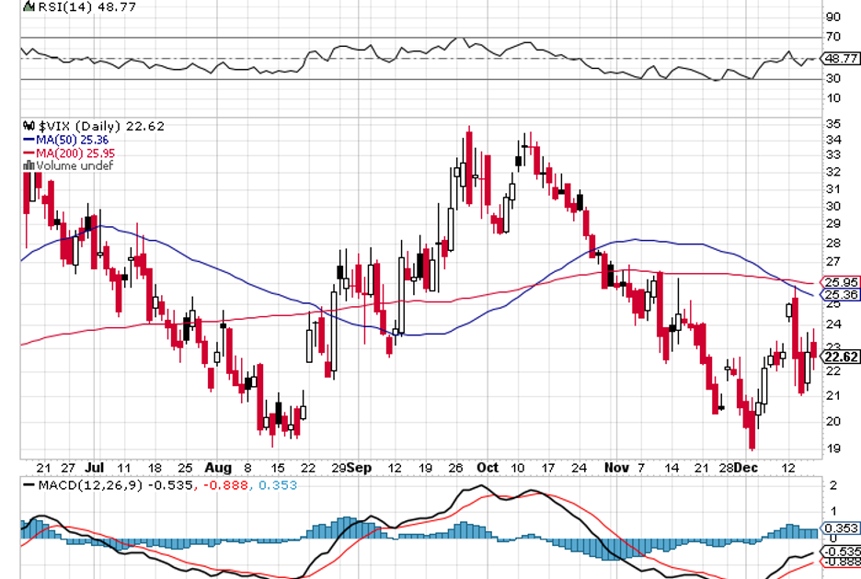Click the blue 25.36 price axis tag

click(x=842, y=295)
